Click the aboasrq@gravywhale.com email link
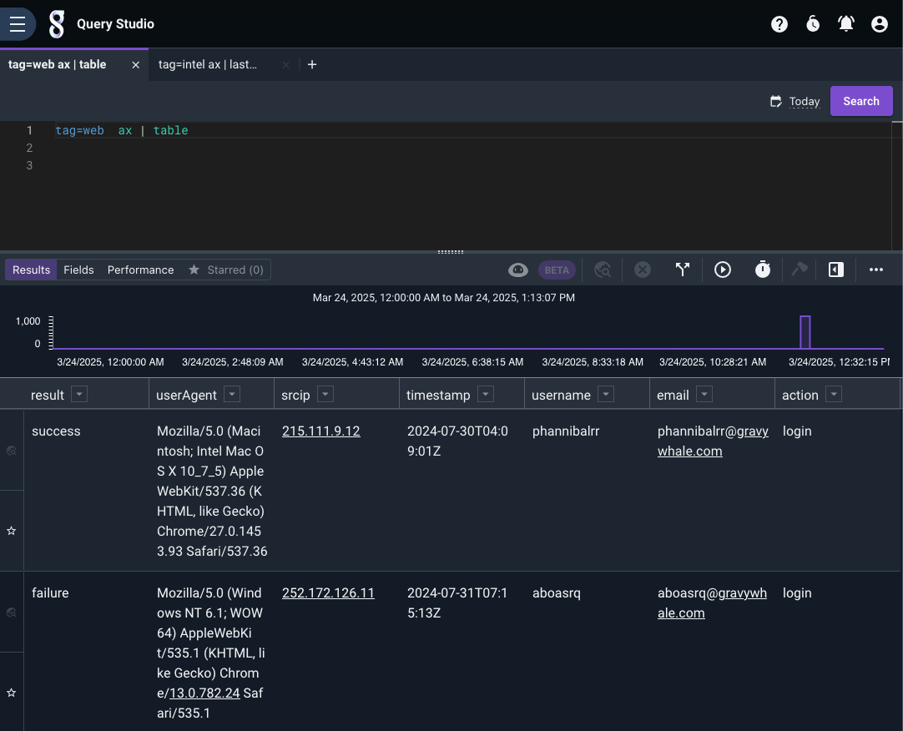The width and height of the screenshot is (903, 731). click(x=713, y=602)
